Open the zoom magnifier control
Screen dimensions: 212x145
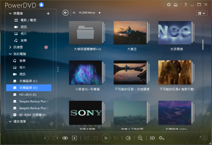(x=140, y=138)
